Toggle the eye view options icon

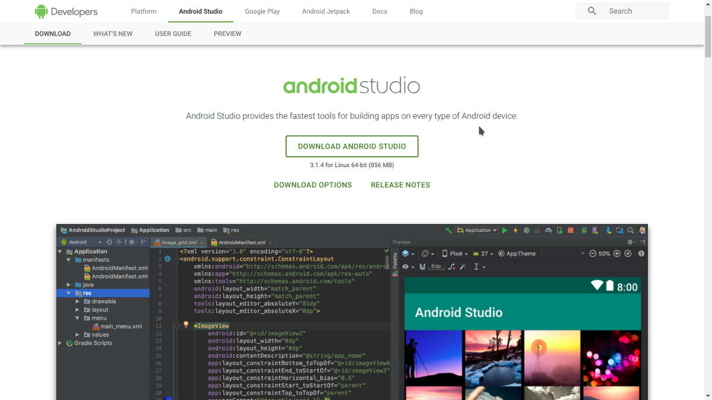click(408, 267)
